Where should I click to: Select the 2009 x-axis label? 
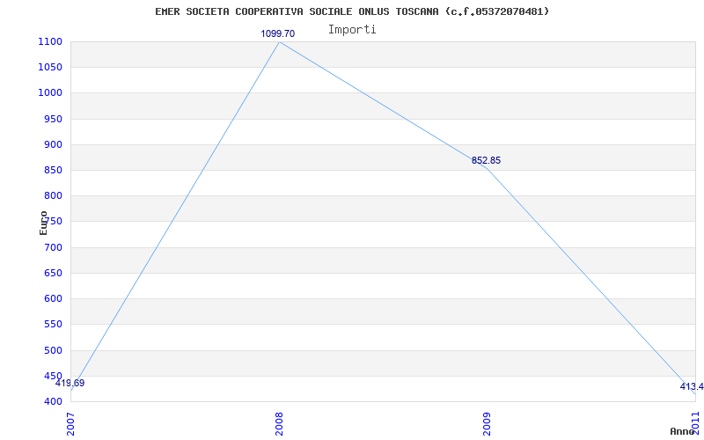coord(488,424)
